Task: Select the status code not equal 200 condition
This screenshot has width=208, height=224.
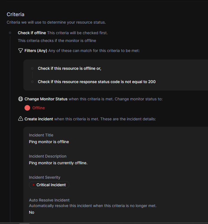Action: (96, 81)
